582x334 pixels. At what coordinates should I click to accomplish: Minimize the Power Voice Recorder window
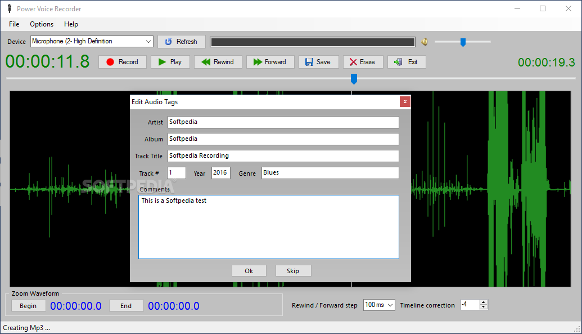click(517, 8)
